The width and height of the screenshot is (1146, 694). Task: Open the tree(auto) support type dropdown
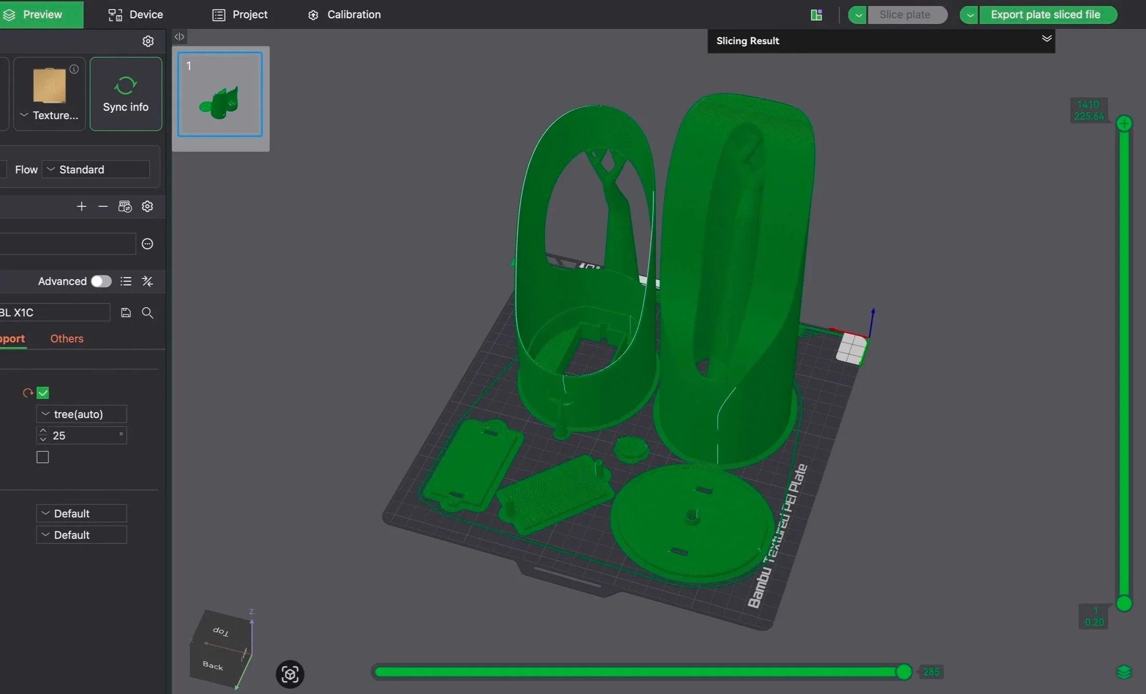(82, 414)
